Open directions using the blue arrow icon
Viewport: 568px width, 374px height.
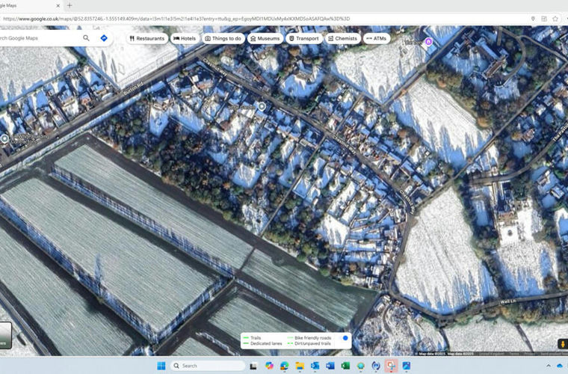click(x=104, y=38)
